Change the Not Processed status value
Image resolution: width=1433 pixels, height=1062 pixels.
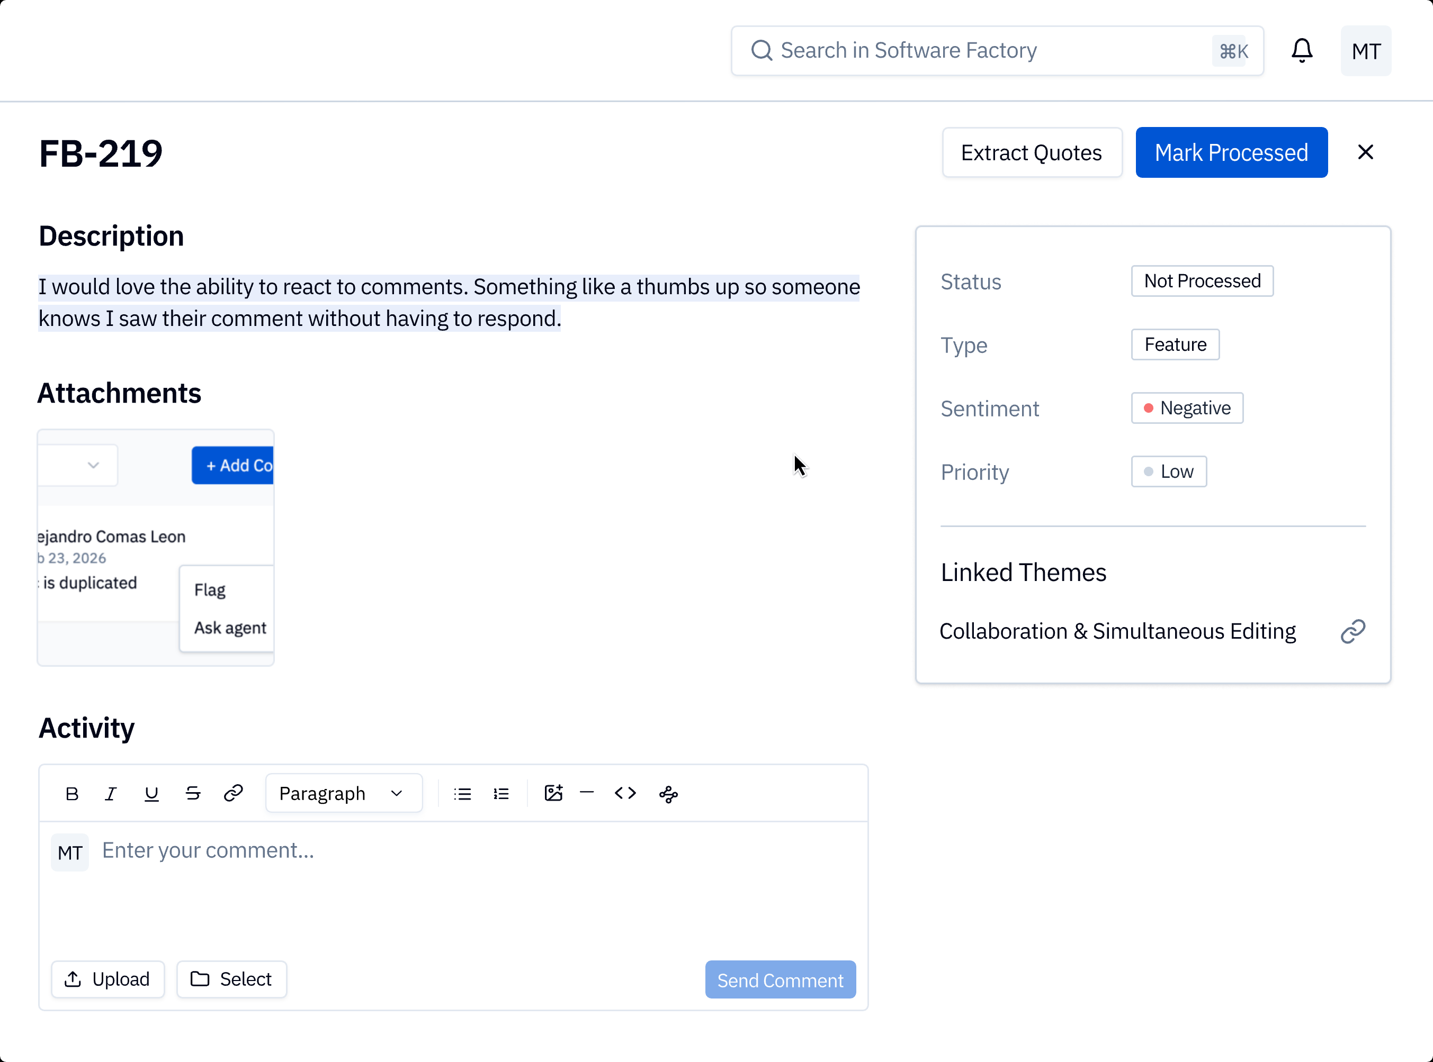pos(1202,281)
